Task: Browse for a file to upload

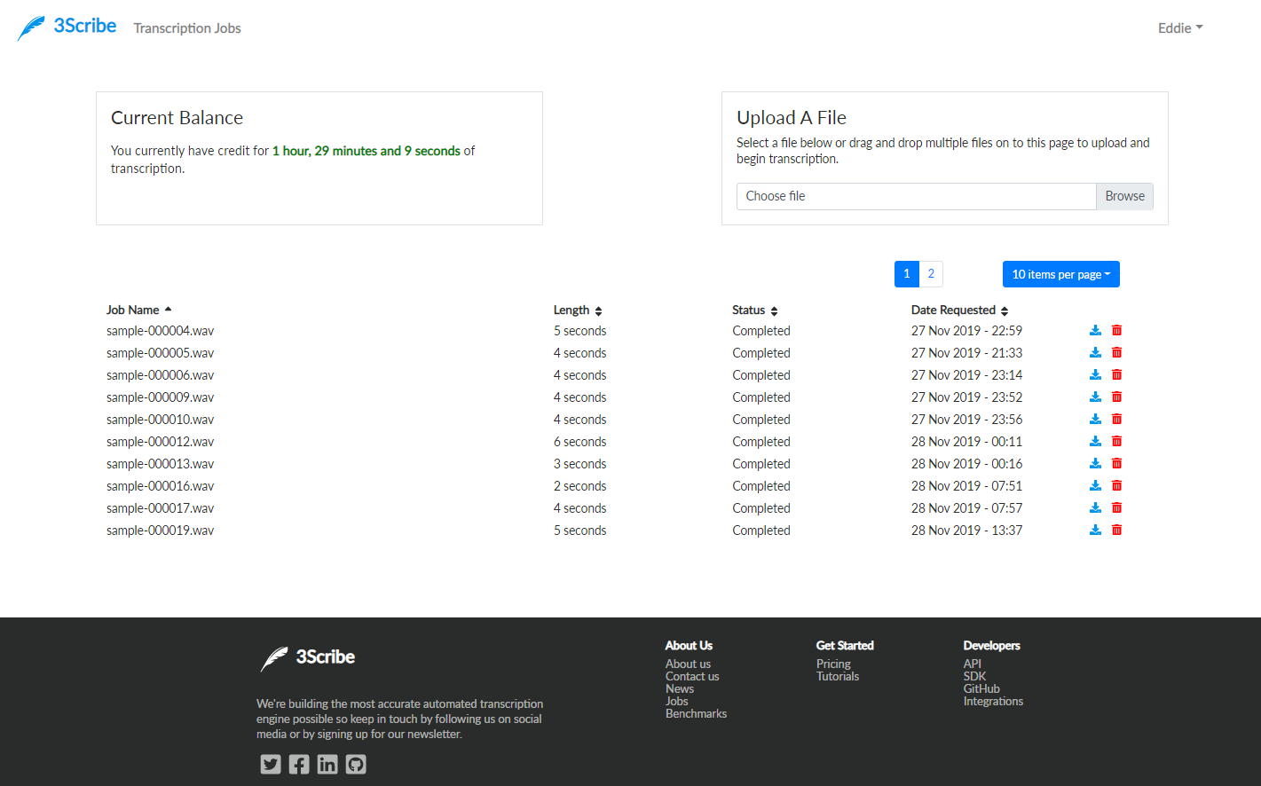Action: 1124,196
